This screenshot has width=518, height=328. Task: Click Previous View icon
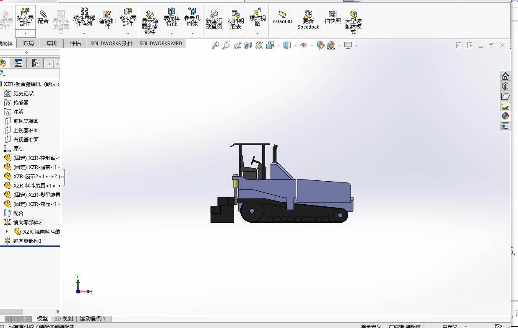pyautogui.click(x=237, y=45)
